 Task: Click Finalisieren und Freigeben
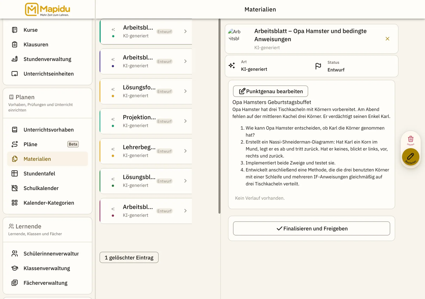click(312, 229)
